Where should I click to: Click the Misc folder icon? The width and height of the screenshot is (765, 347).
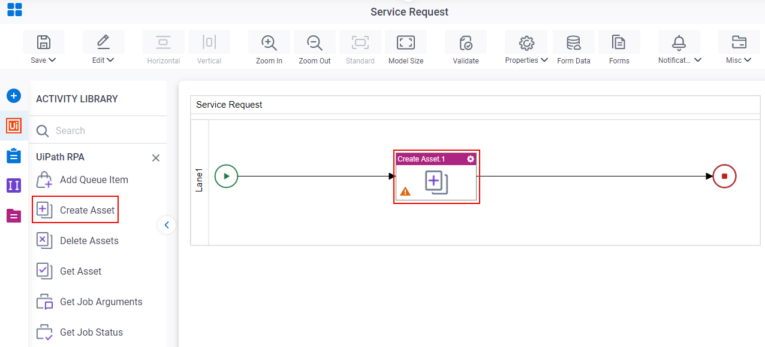[x=739, y=42]
